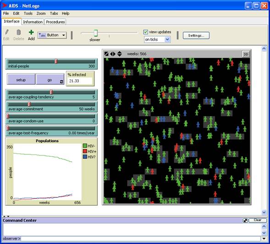Switch to the Procedures tab

pyautogui.click(x=55, y=22)
